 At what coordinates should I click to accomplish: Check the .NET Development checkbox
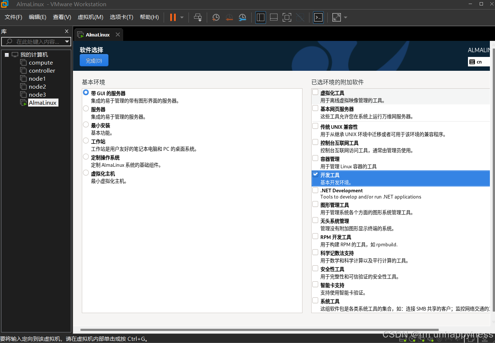(315, 190)
